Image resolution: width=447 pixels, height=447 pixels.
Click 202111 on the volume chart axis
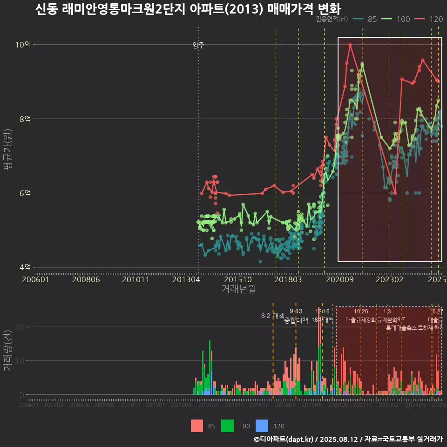coord(363,405)
